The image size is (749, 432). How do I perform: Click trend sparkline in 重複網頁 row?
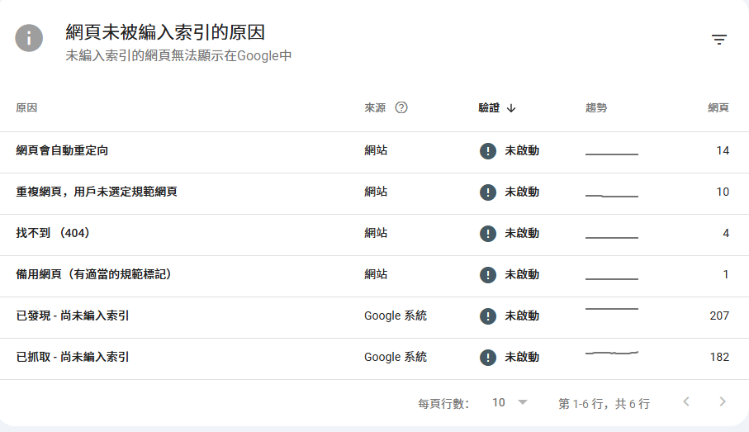(x=612, y=195)
